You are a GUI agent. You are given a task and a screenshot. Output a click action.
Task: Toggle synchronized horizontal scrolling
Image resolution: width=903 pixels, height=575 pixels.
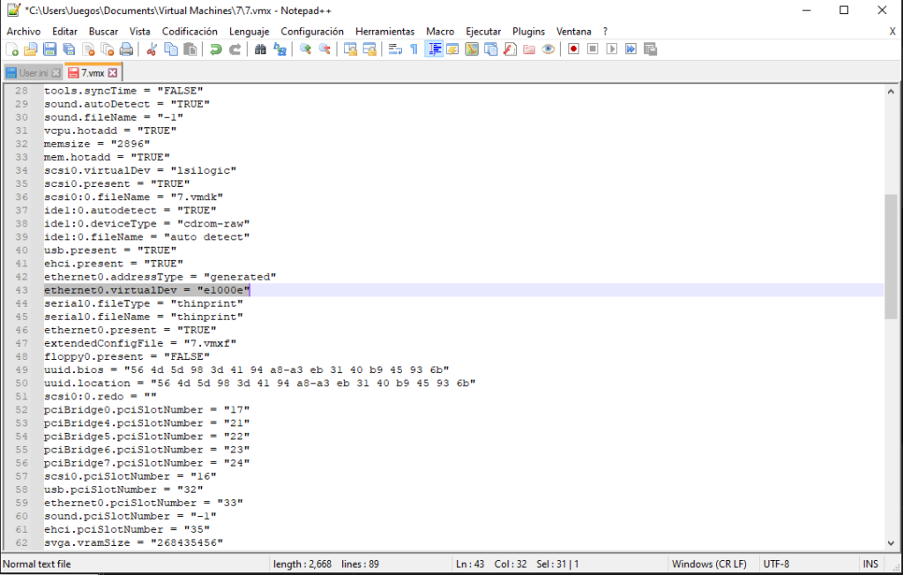click(369, 49)
